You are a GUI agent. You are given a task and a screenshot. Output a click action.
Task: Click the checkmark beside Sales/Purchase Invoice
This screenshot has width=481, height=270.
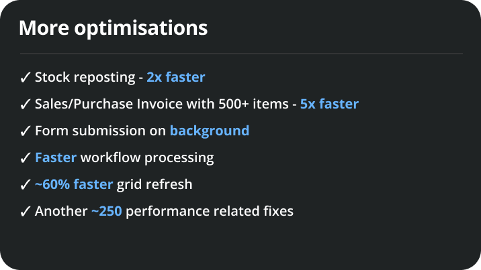[x=25, y=105]
